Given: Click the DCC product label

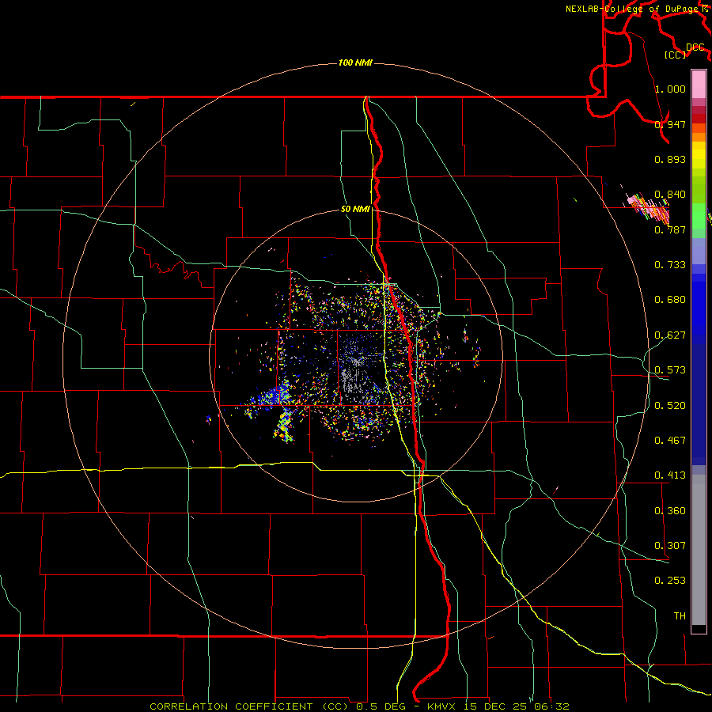Looking at the screenshot, I should [695, 47].
